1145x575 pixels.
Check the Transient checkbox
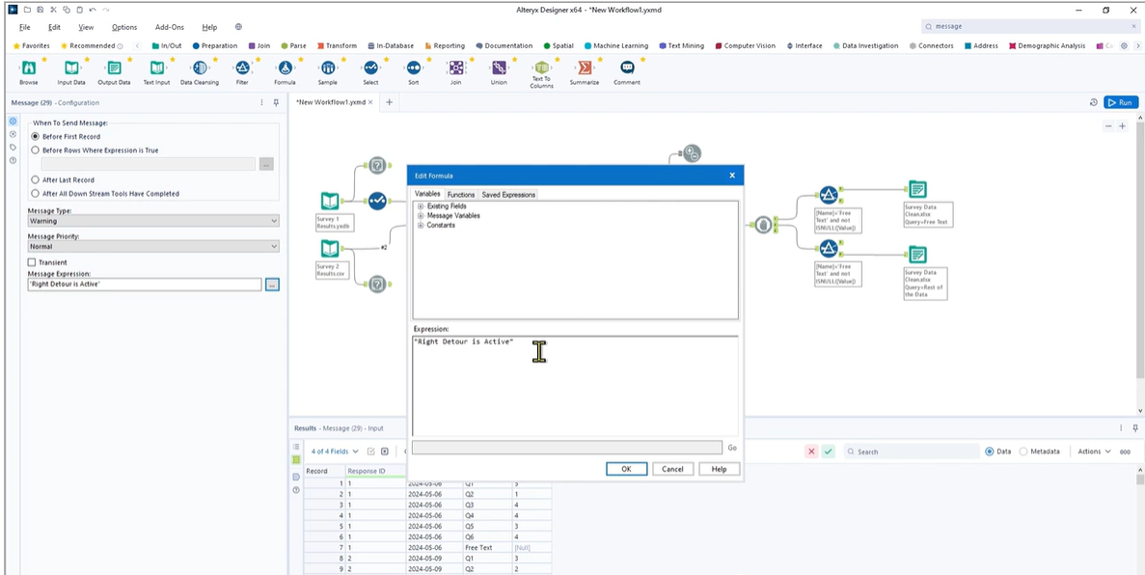tap(32, 262)
